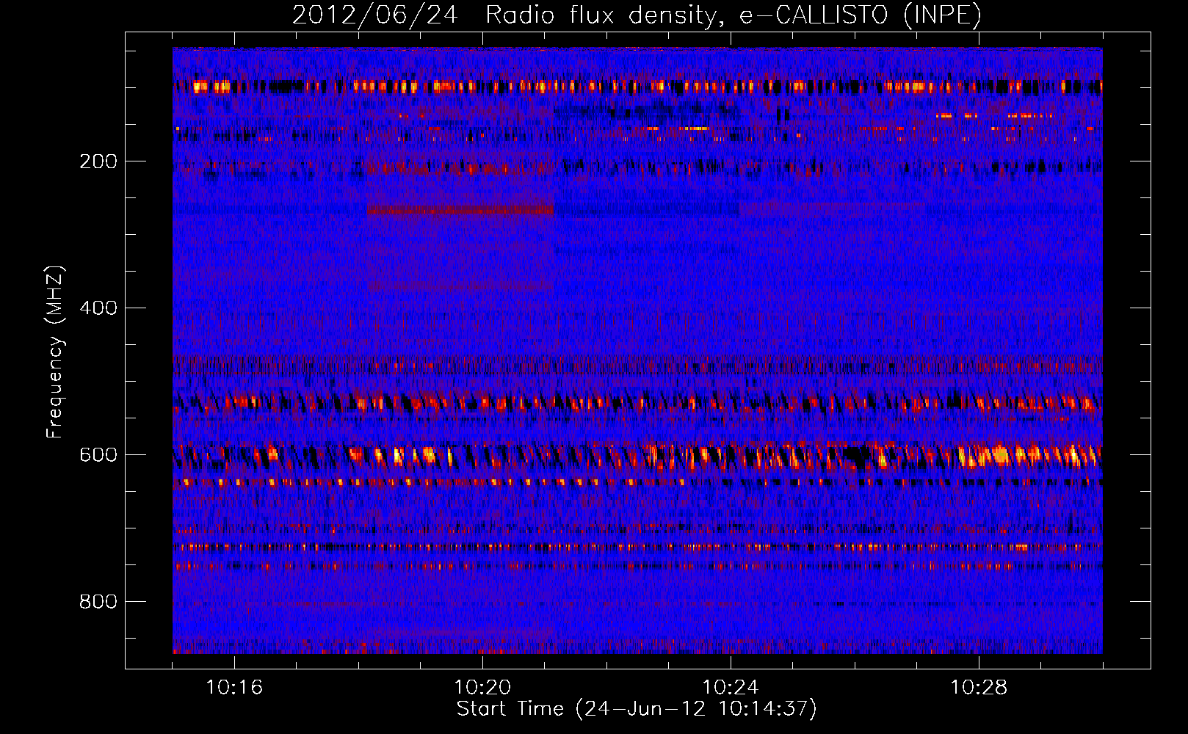The image size is (1188, 734).
Task: Click the 'Start Time (24-Jun-12 10:14:37)' axis label
Action: tap(637, 709)
